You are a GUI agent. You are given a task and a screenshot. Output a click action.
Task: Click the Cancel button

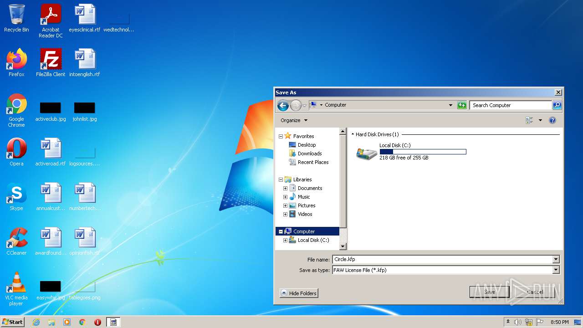[x=535, y=292]
